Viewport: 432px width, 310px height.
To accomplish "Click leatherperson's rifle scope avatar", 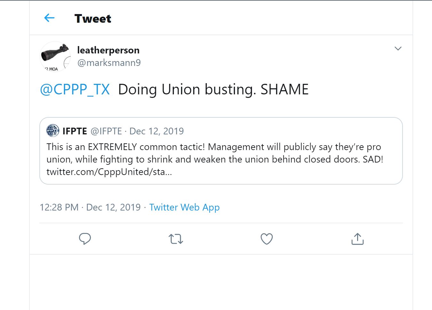I will 55,56.
